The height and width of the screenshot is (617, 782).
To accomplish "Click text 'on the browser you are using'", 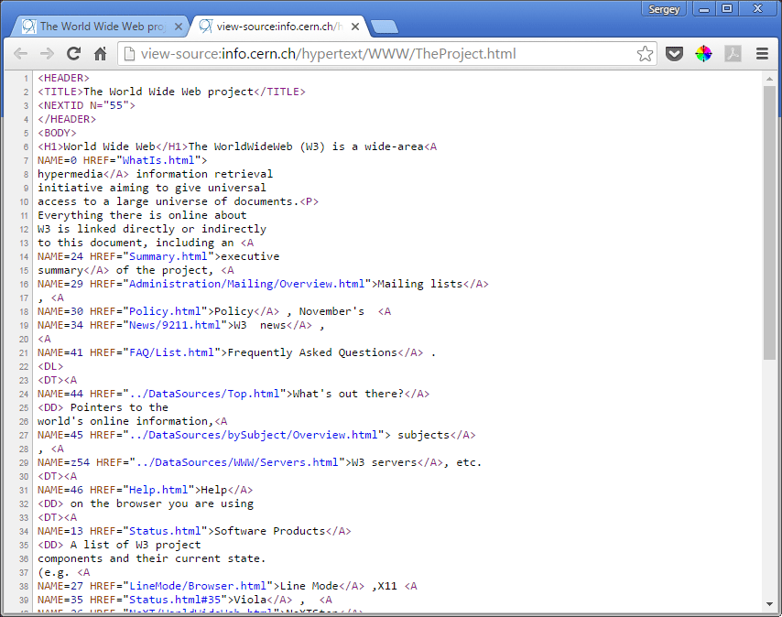I will click(x=161, y=503).
